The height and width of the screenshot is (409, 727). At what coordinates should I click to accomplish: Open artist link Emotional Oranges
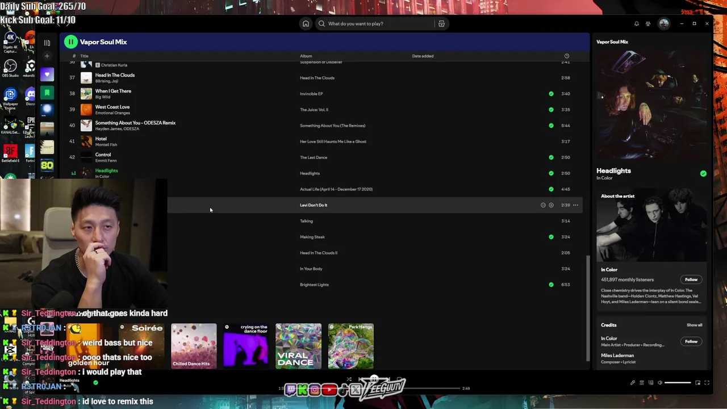[112, 113]
